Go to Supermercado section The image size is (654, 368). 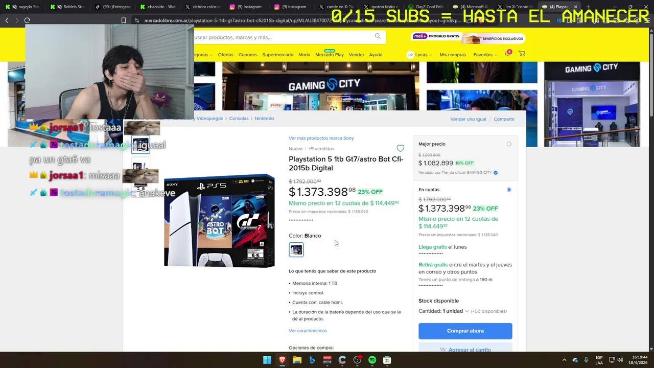[x=277, y=55]
